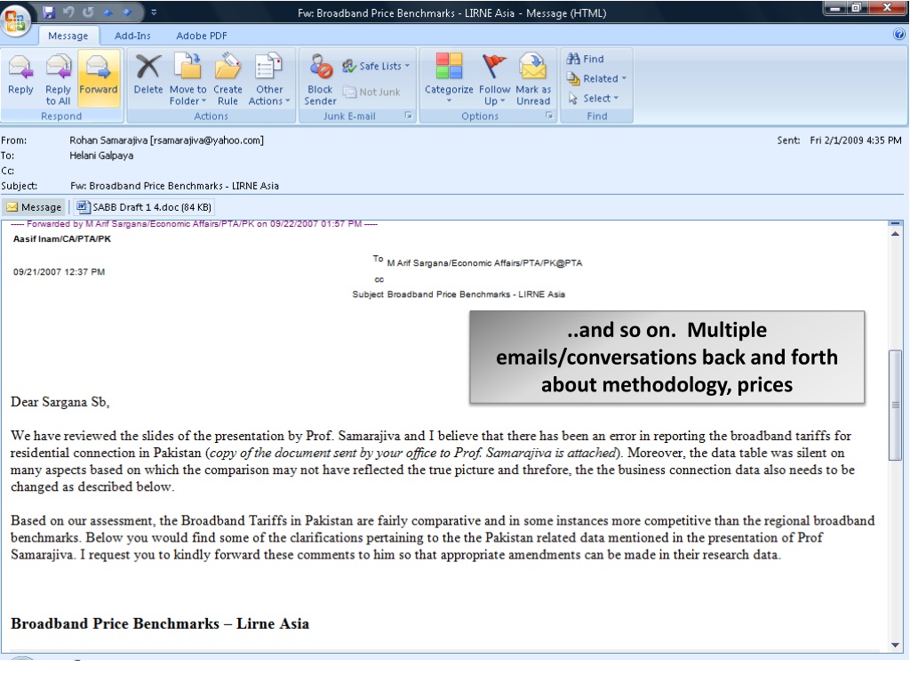Click Dear Sargana Sb greeting

[60, 402]
